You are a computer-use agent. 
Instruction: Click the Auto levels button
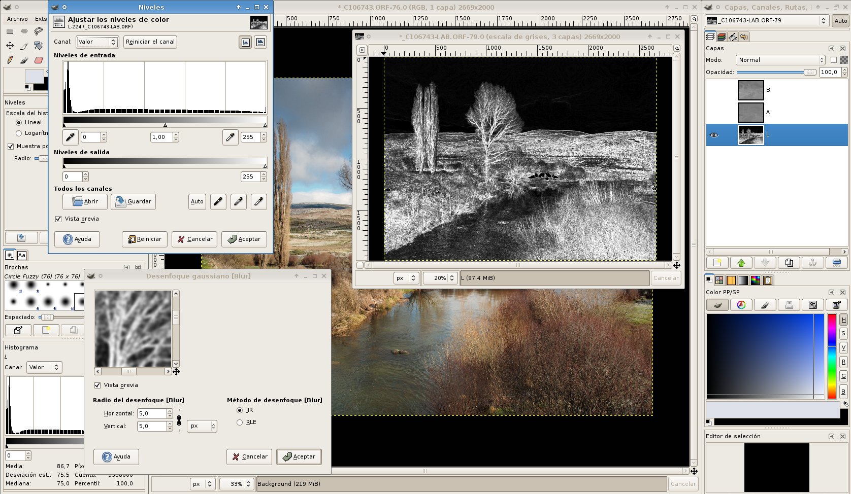click(197, 201)
